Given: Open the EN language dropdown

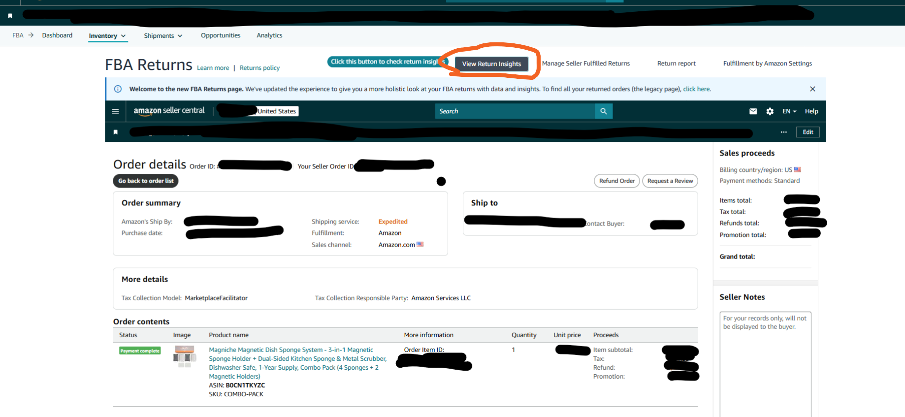Looking at the screenshot, I should click(789, 111).
